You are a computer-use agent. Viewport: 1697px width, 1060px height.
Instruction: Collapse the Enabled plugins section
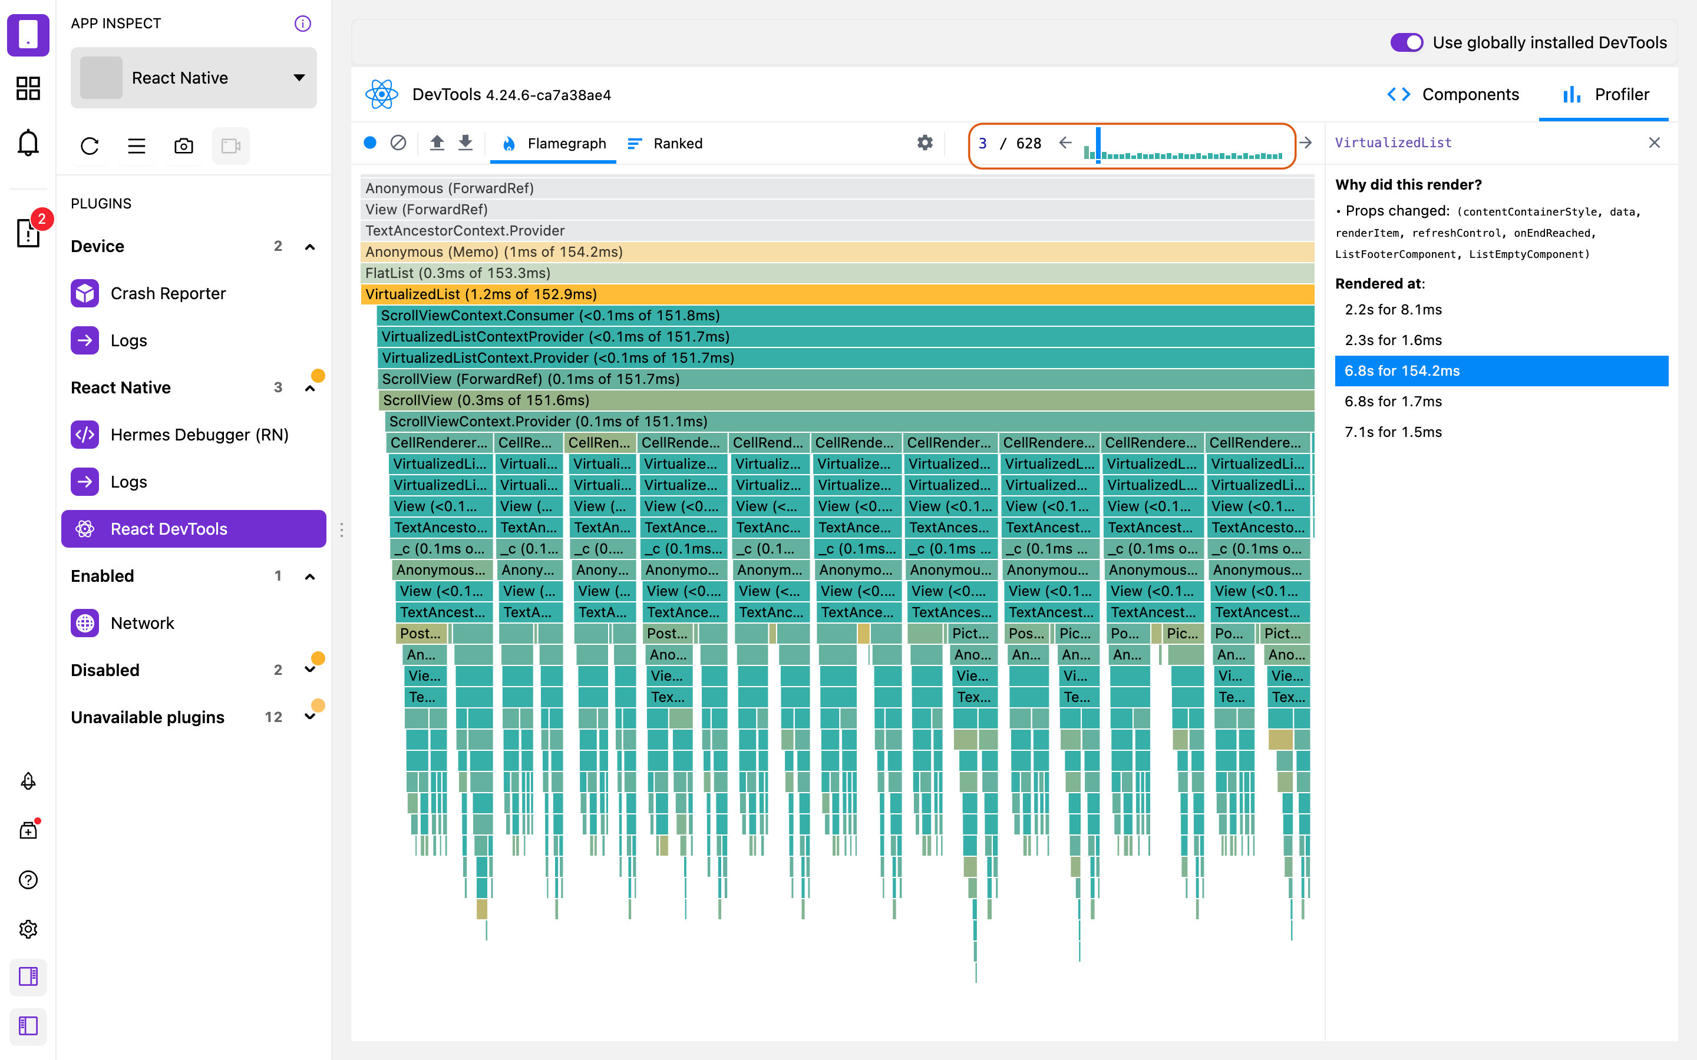click(x=309, y=577)
